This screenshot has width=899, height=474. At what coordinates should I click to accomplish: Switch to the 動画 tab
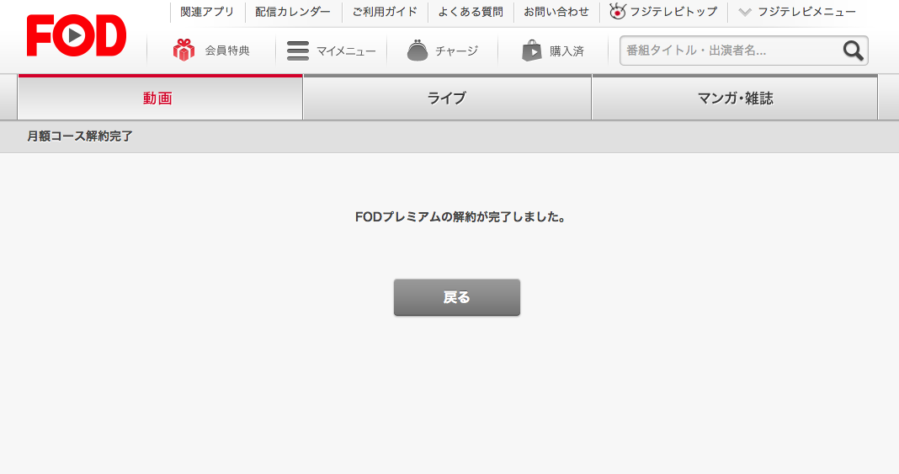point(160,98)
